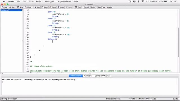
Task: Click the New file toolbar button
Action: (4, 7)
